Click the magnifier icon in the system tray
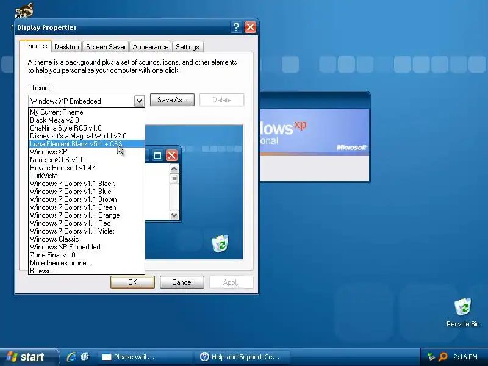 tap(443, 357)
